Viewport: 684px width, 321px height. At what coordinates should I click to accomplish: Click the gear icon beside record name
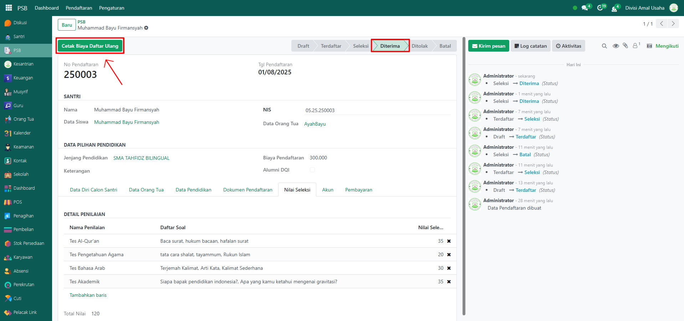(146, 28)
